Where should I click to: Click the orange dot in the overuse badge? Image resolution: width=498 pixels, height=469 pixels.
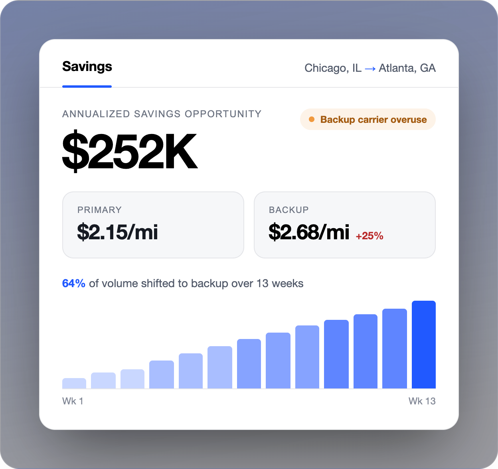point(312,119)
